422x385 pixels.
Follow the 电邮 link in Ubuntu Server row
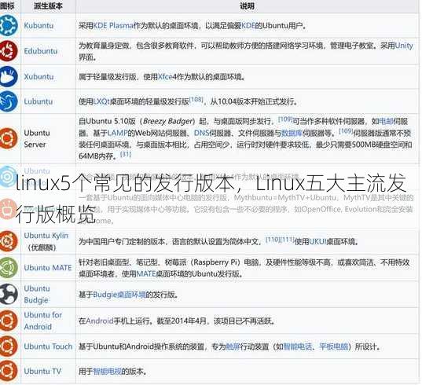pyautogui.click(x=386, y=121)
